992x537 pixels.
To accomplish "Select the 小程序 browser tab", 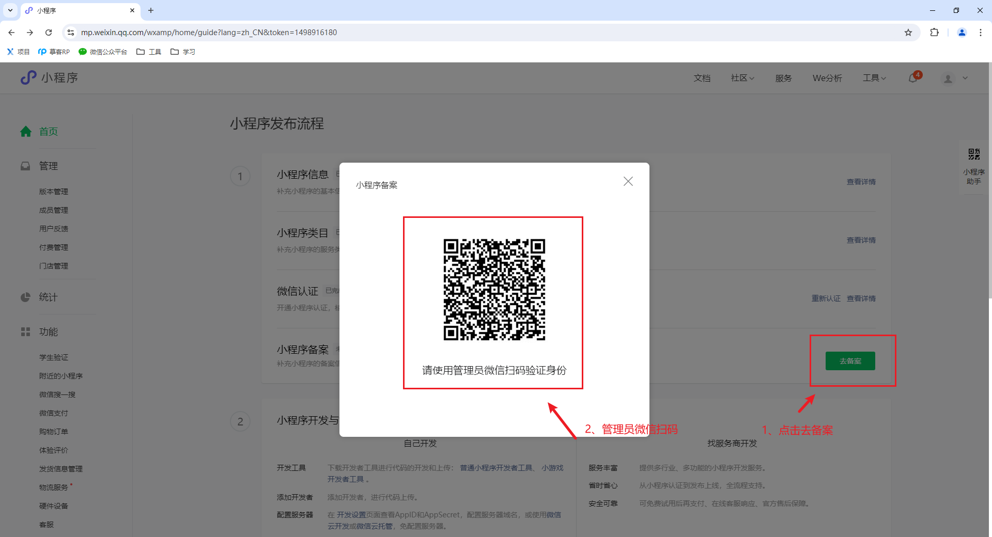I will point(80,10).
